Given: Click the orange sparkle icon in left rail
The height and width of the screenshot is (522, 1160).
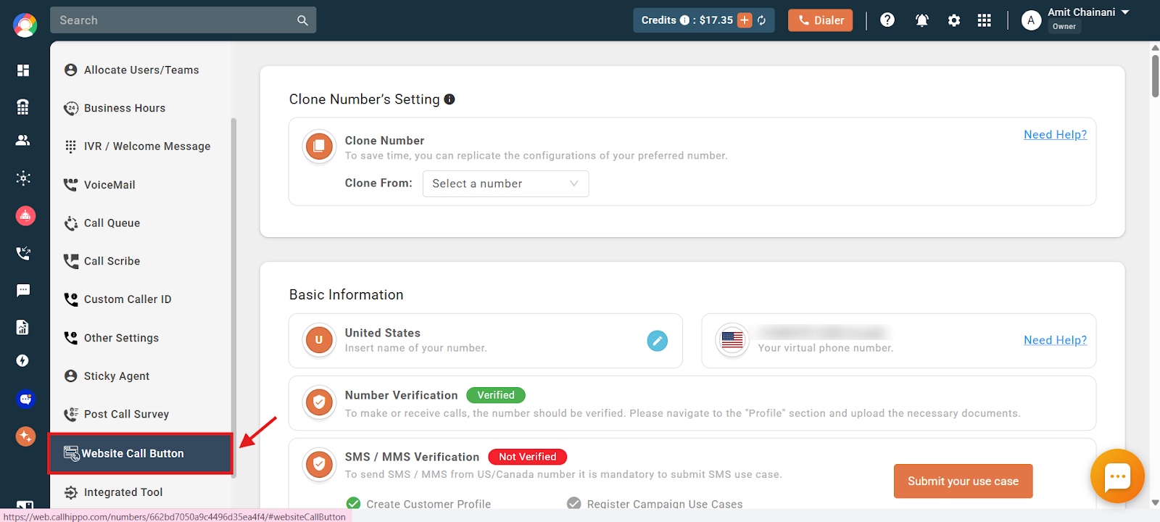Looking at the screenshot, I should (25, 436).
